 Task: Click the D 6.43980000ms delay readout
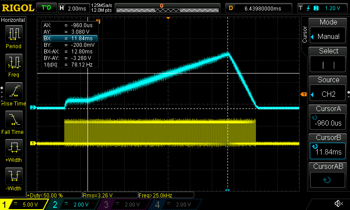pyautogui.click(x=259, y=8)
